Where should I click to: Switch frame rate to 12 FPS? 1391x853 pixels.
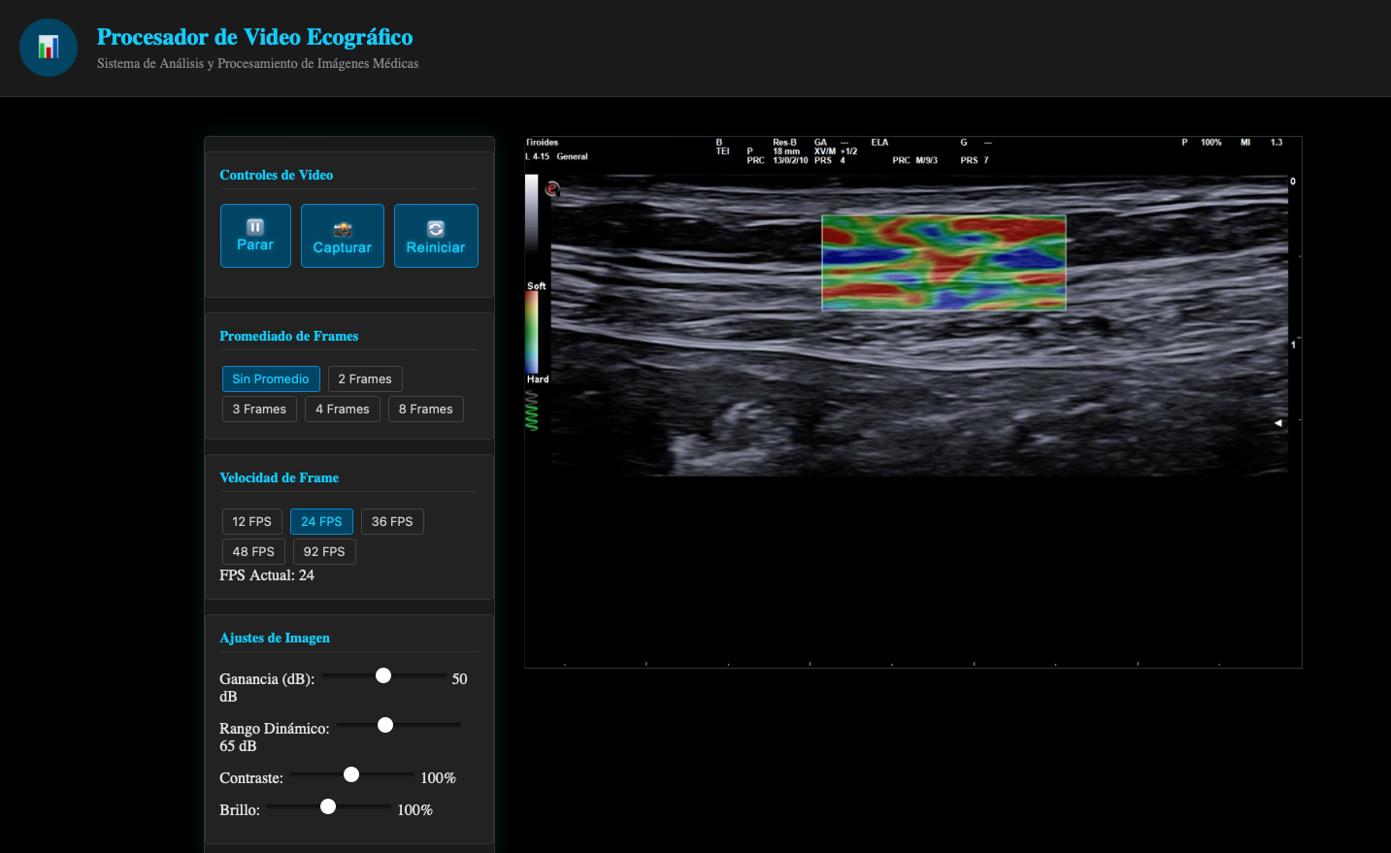(251, 522)
